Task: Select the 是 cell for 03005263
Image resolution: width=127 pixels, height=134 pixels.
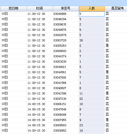Action: point(116,46)
